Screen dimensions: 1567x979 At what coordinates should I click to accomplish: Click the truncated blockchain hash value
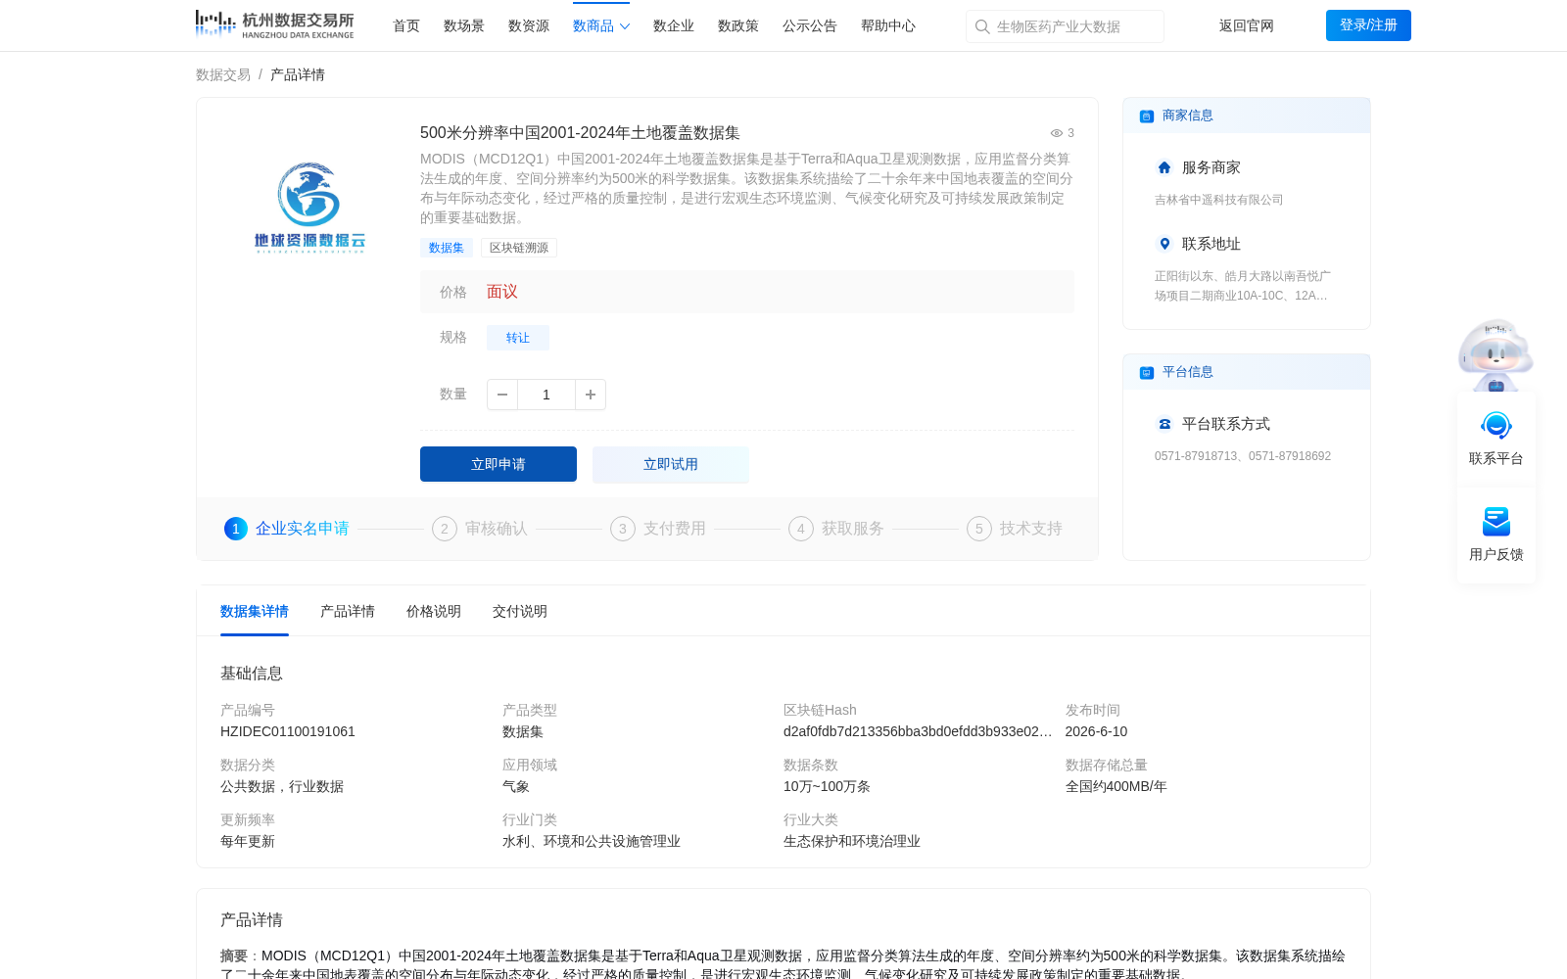pyautogui.click(x=918, y=731)
